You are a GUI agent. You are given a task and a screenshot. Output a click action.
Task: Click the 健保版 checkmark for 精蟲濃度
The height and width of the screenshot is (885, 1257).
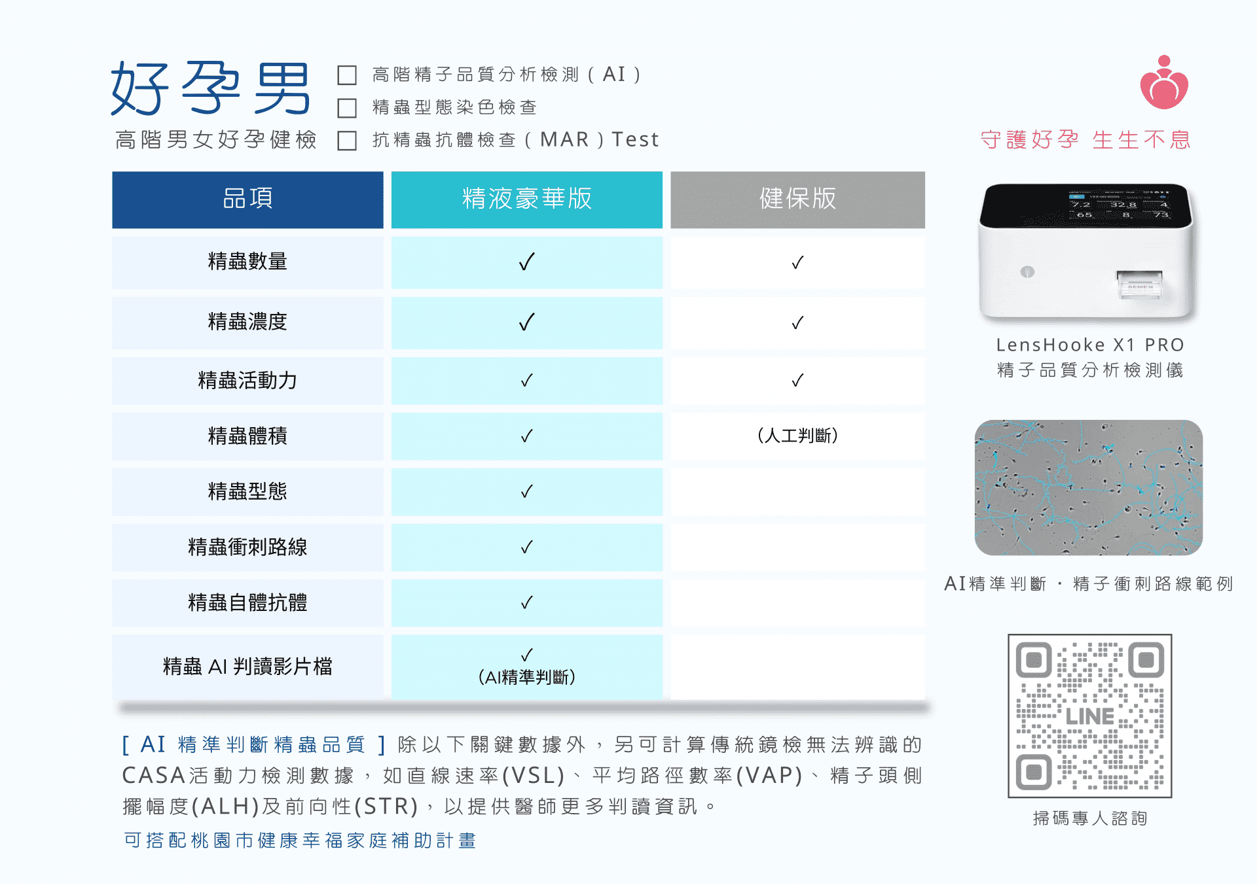[x=797, y=323]
